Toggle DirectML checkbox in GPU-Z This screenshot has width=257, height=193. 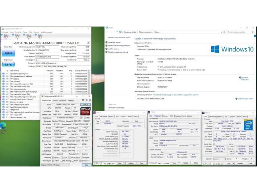pos(82,158)
